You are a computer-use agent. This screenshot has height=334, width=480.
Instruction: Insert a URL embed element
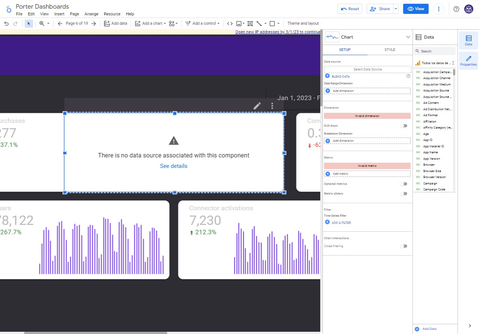(230, 24)
